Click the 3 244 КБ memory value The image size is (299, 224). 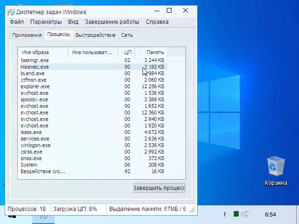point(154,60)
